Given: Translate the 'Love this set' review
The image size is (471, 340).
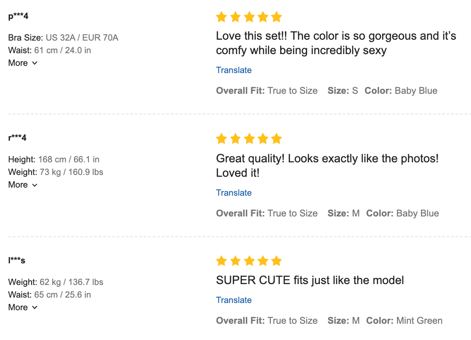Looking at the screenshot, I should (234, 70).
